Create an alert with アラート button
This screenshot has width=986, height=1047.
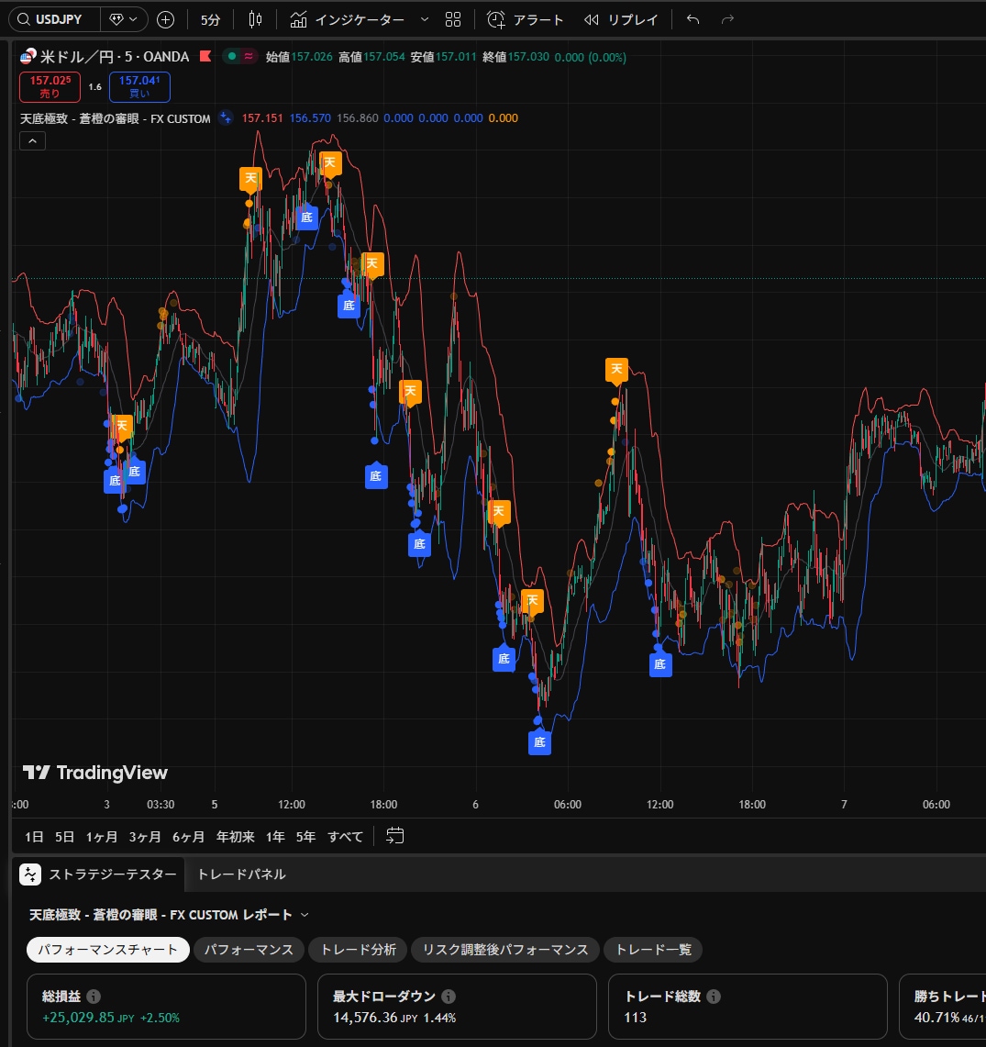coord(526,20)
